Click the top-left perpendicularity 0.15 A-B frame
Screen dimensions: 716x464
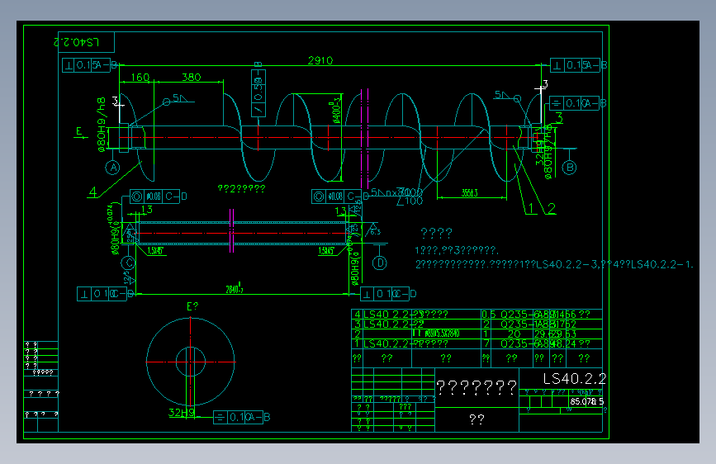coord(89,65)
